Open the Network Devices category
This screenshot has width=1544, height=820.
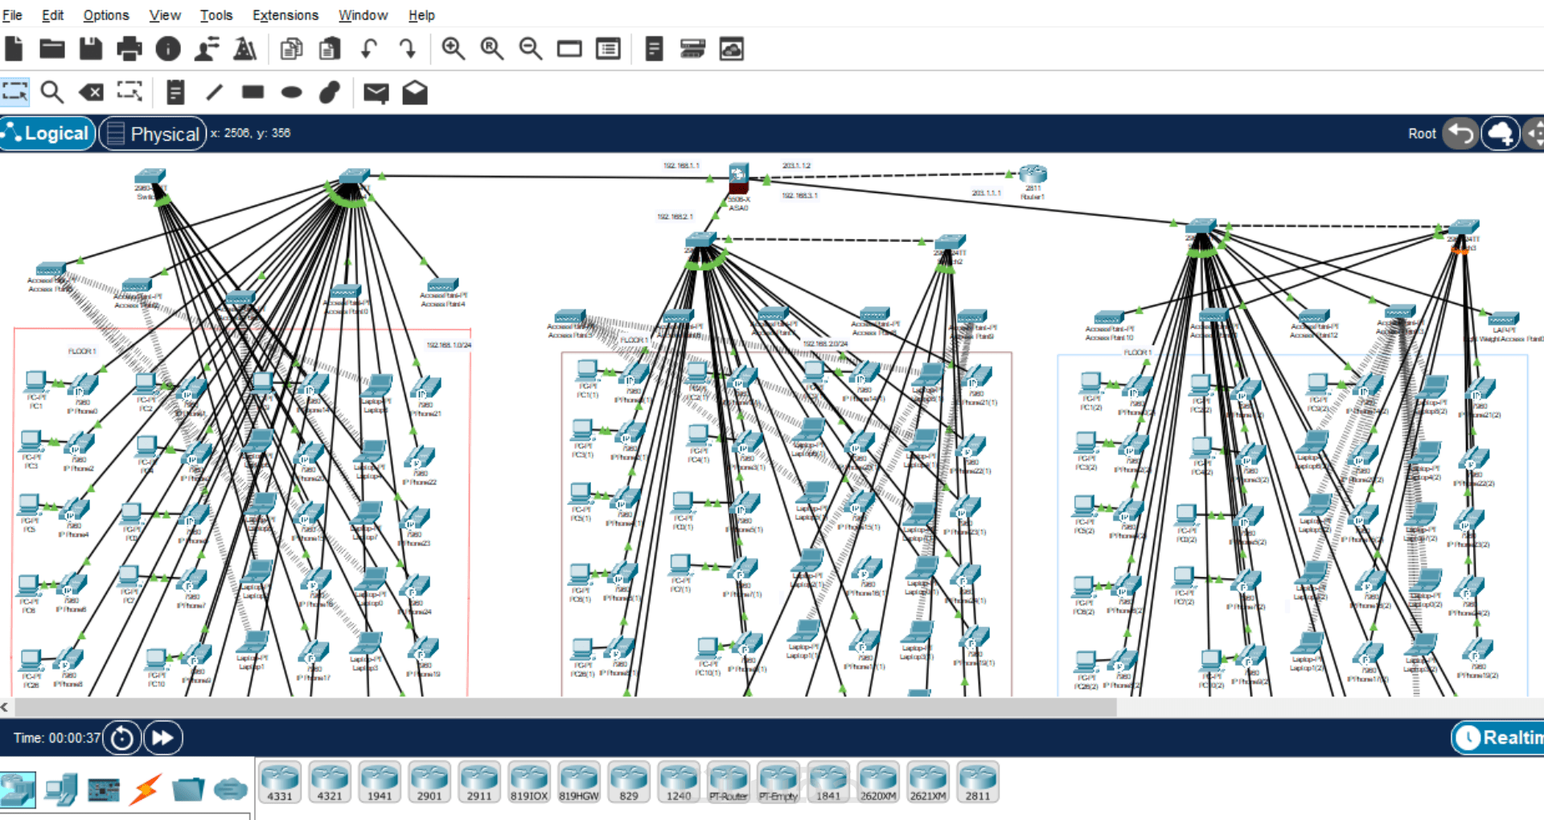[18, 789]
